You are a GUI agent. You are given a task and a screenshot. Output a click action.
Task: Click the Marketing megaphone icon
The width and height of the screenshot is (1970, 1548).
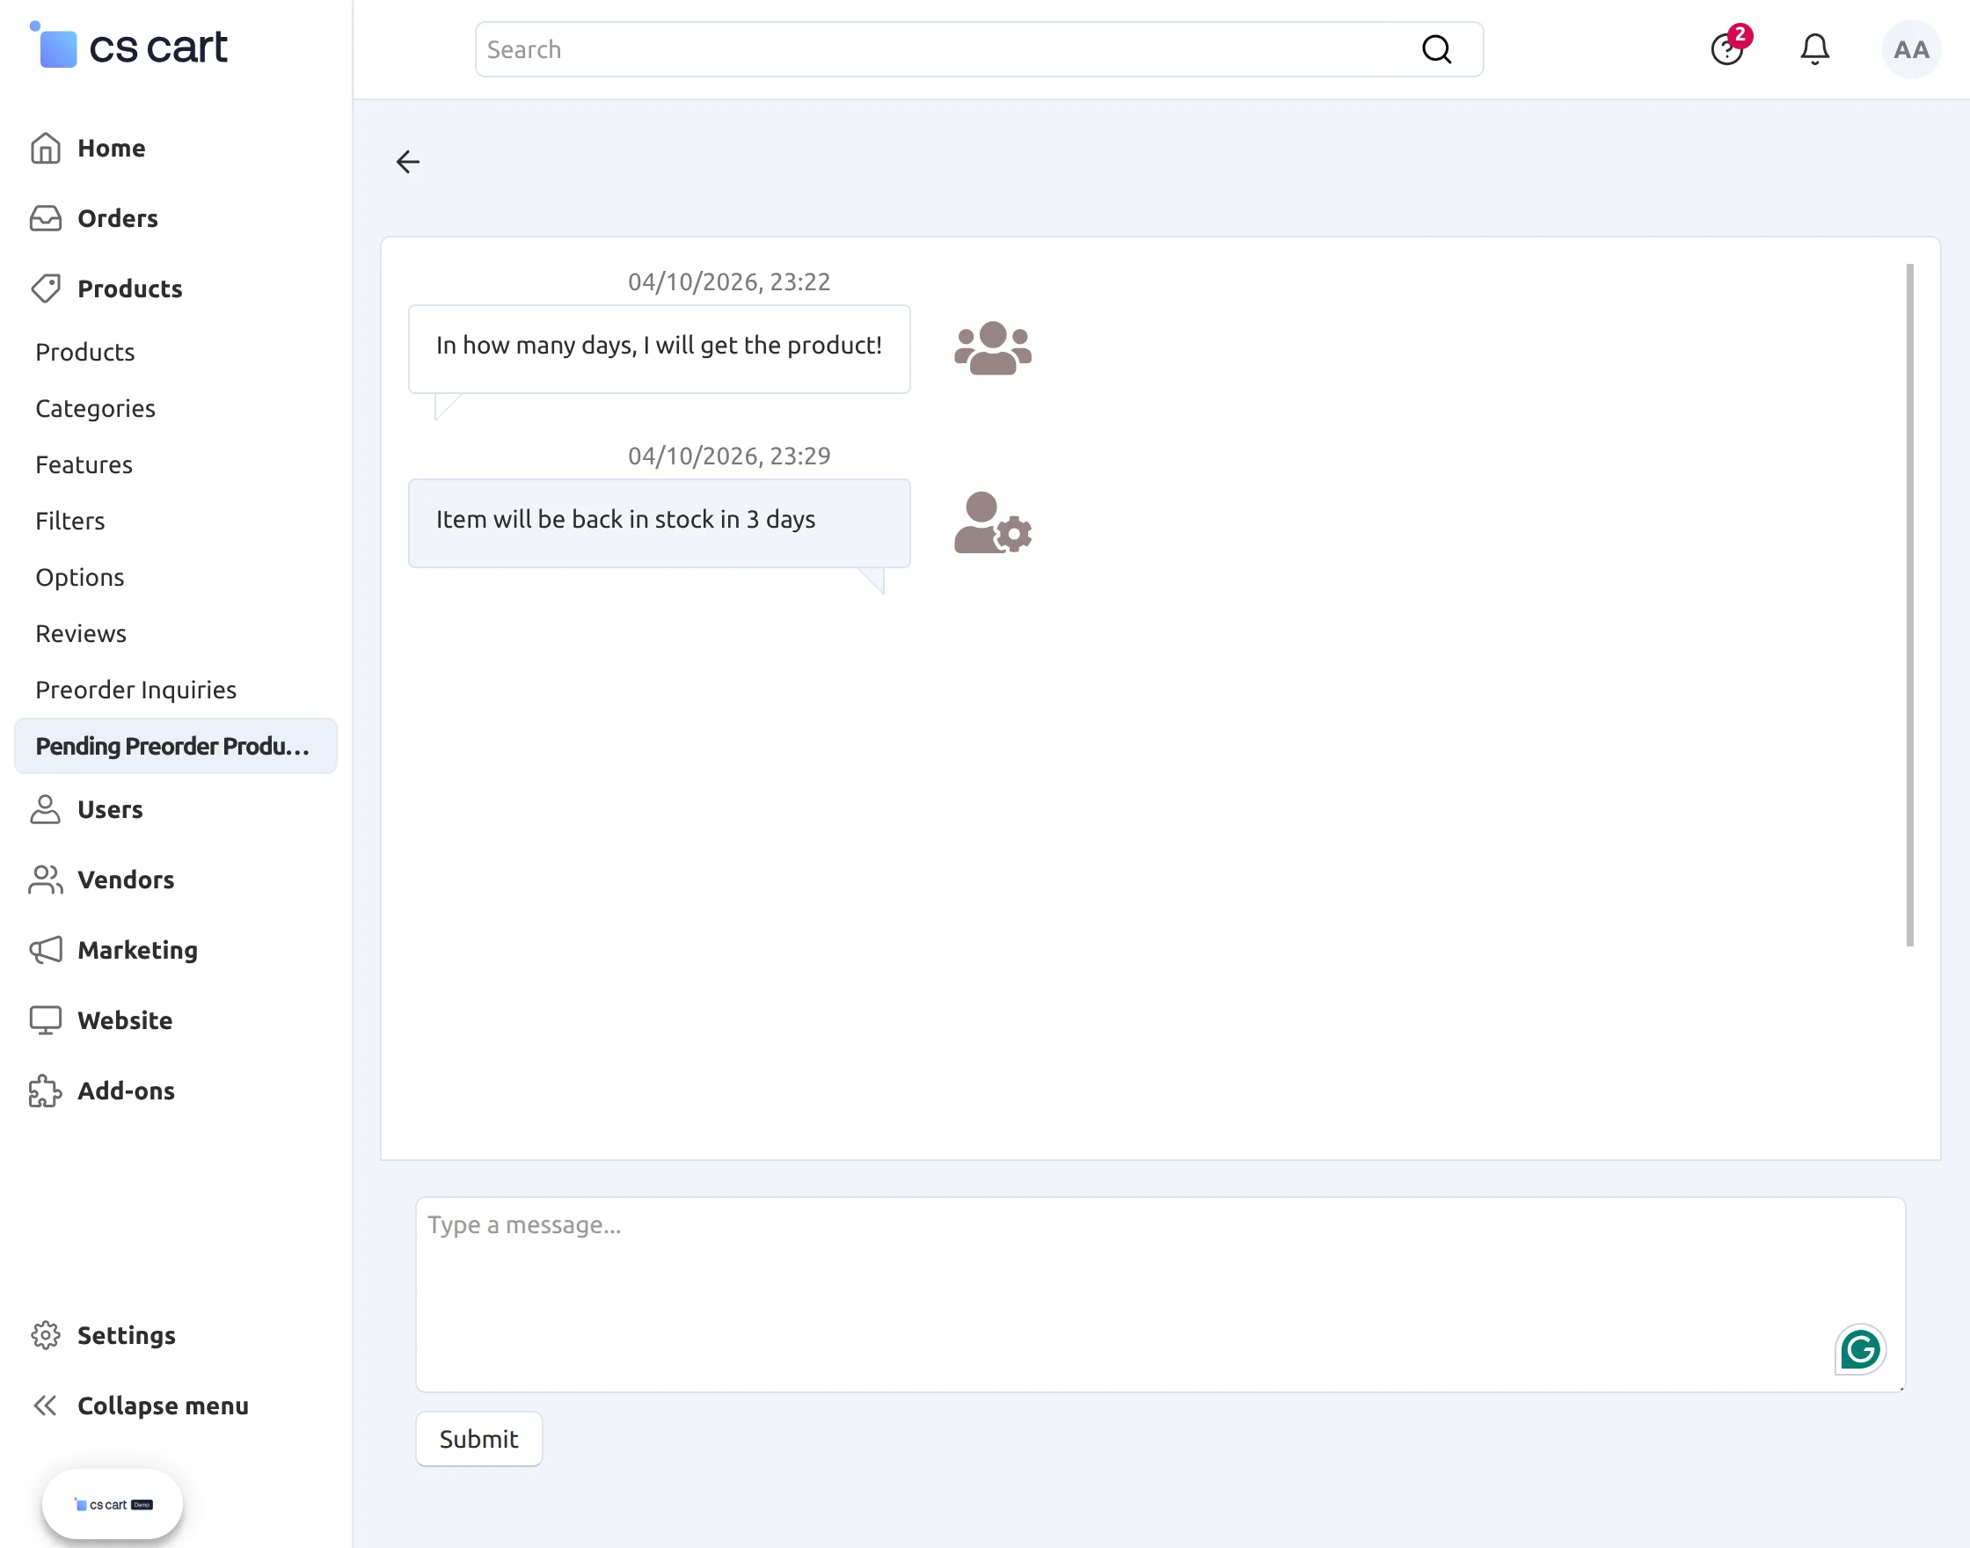point(44,950)
